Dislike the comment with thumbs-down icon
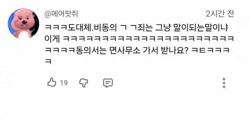 pos(84,83)
